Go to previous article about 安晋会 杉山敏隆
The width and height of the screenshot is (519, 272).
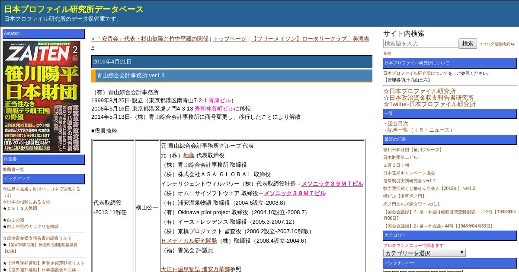(x=150, y=39)
